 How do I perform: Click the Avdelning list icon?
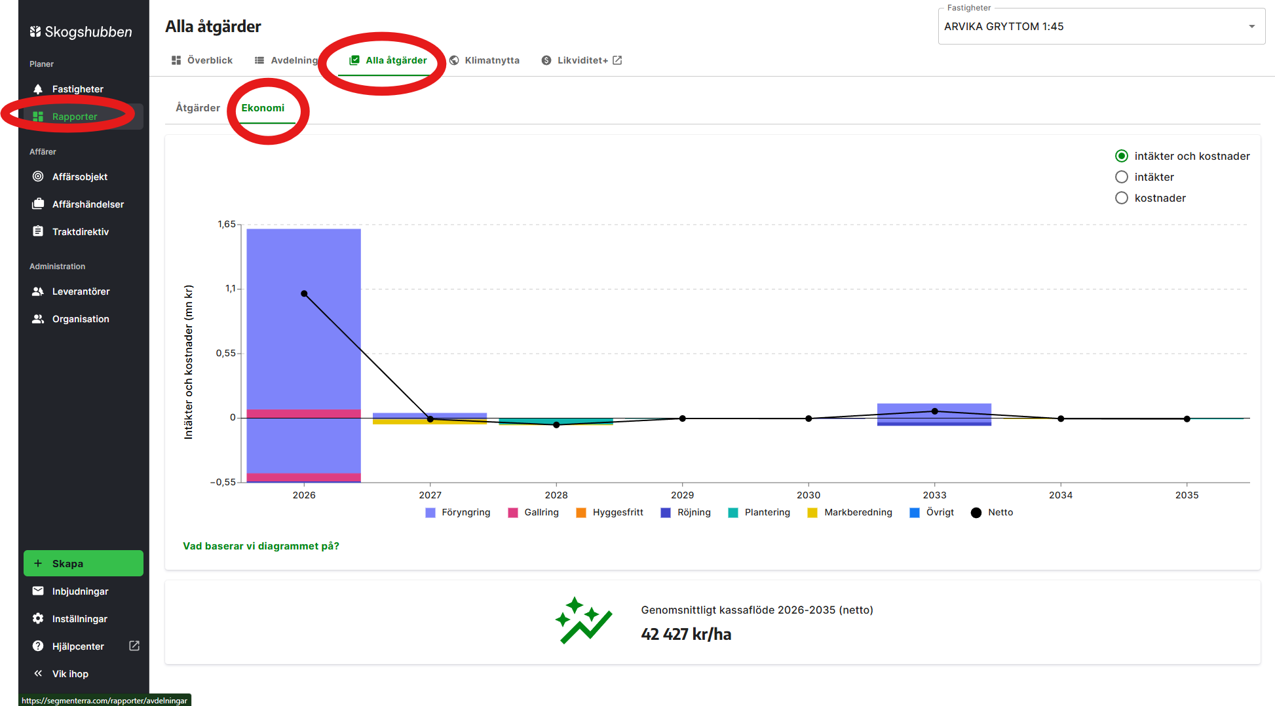pos(259,60)
